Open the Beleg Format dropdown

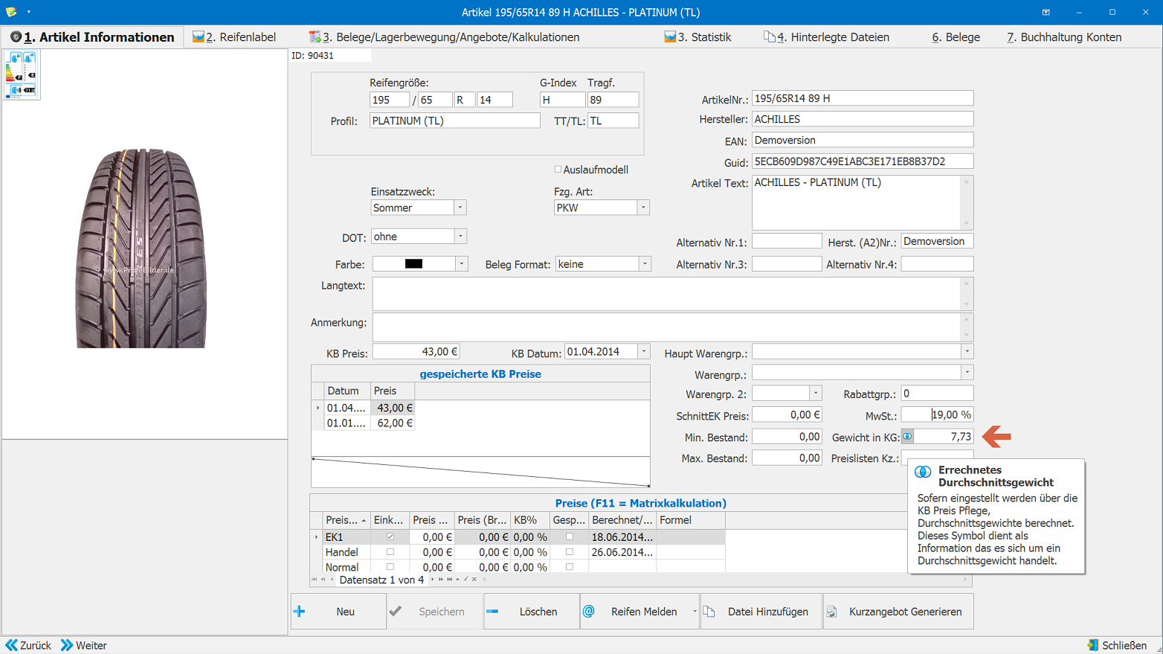point(645,264)
